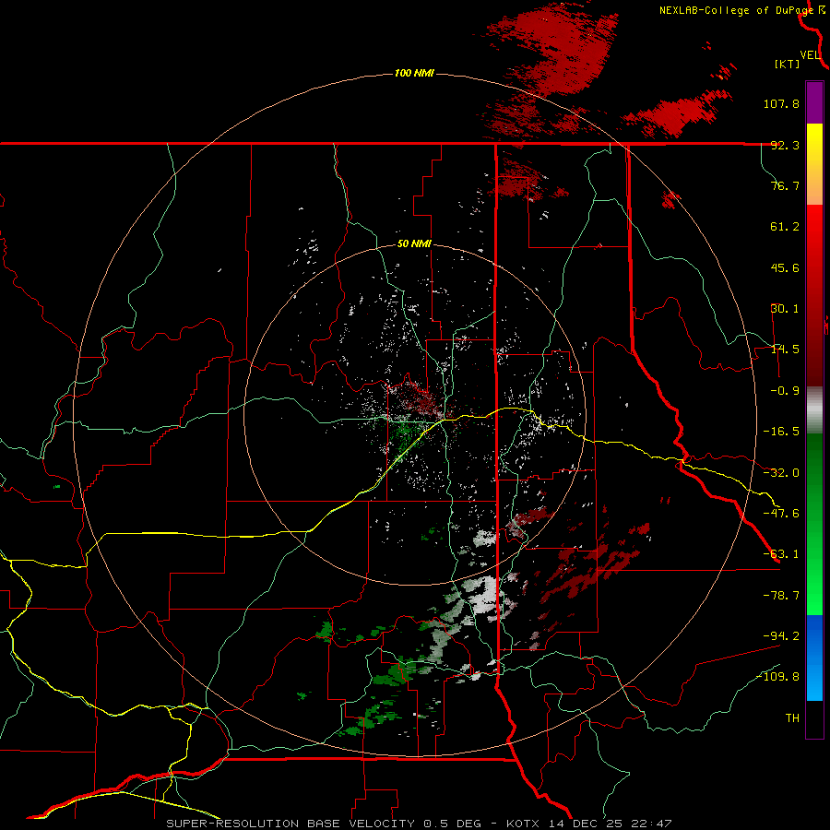The width and height of the screenshot is (830, 830).
Task: Click the 92.3 velocity scale value
Action: [785, 145]
